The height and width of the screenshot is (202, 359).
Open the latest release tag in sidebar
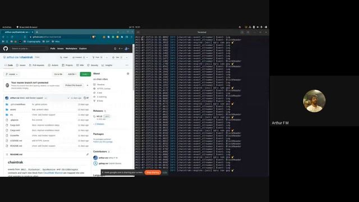click(99, 116)
